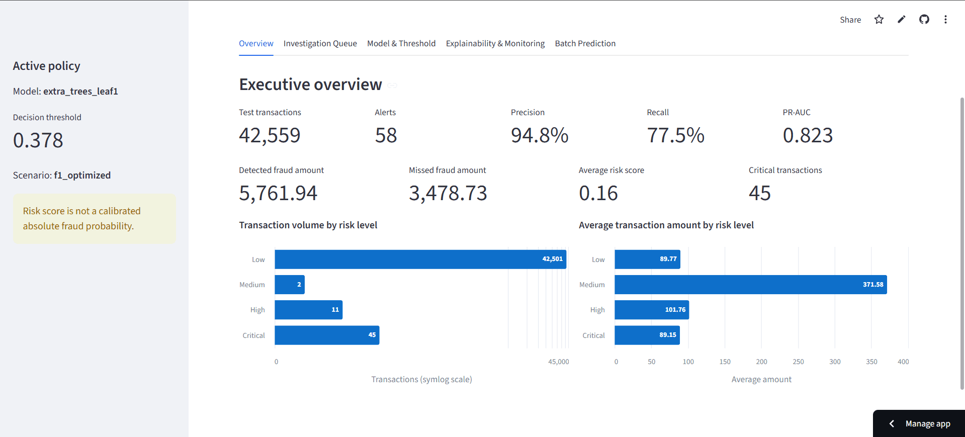Go to Explainability & Monitoring tab
The image size is (965, 437).
pyautogui.click(x=495, y=43)
